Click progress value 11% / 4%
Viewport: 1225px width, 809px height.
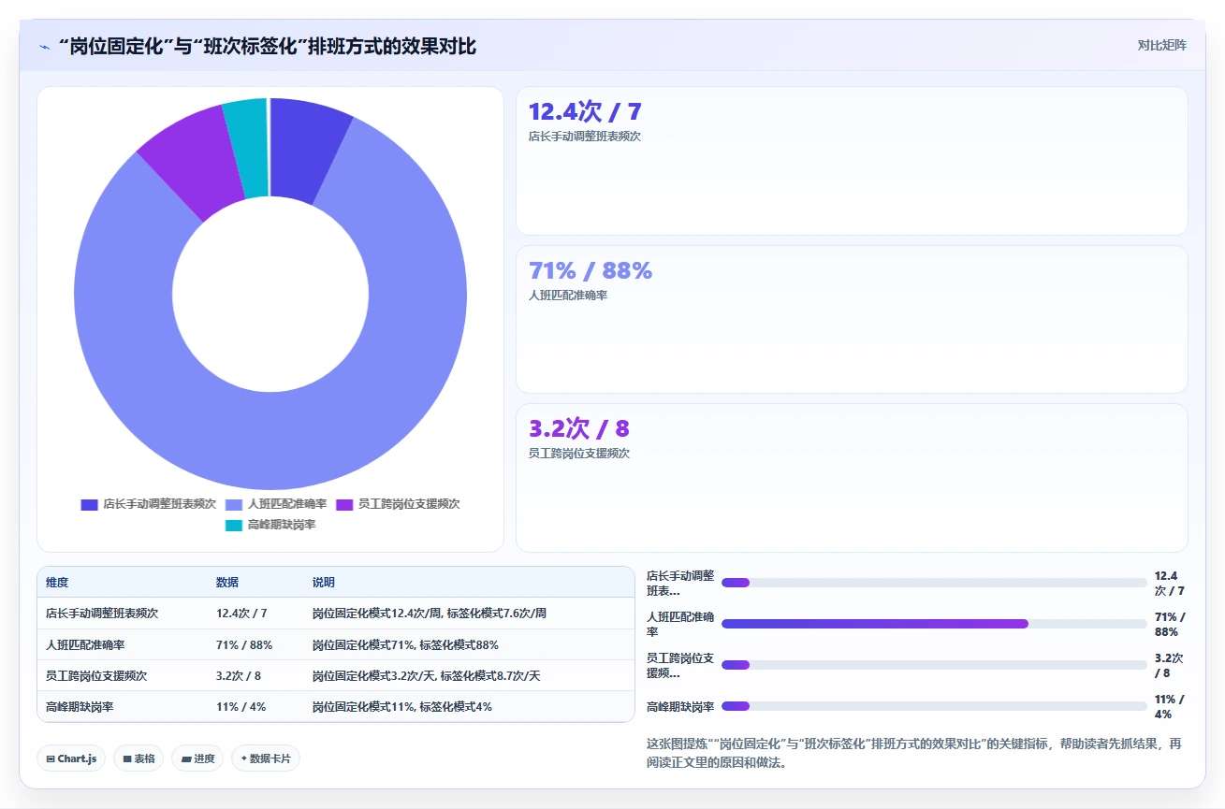[1170, 706]
